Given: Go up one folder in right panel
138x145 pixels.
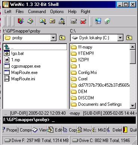Looking at the screenshot, I should (129, 38).
